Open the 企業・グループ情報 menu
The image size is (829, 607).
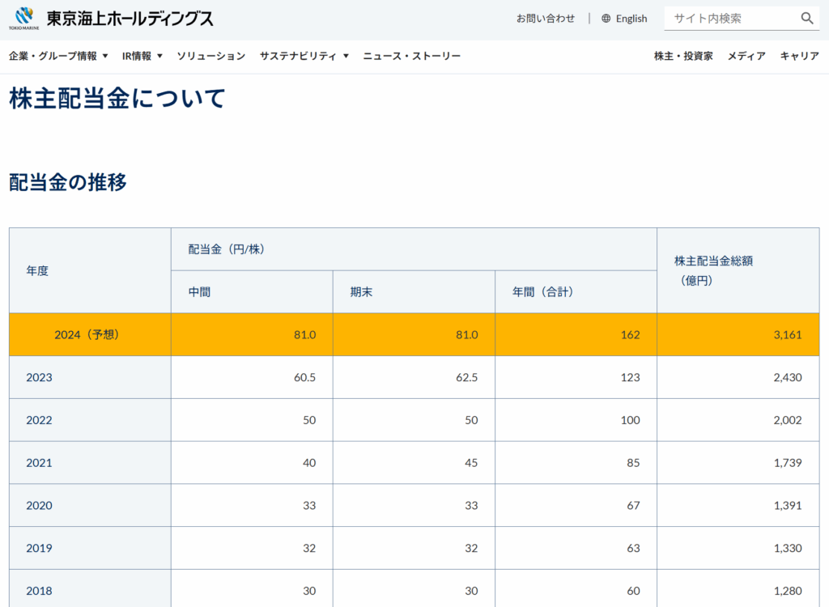pos(53,56)
